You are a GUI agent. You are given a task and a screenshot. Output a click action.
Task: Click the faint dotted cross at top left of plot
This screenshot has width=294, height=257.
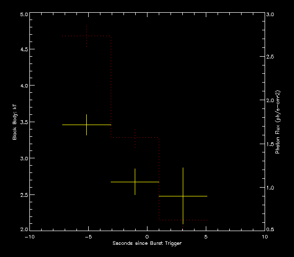(x=86, y=36)
